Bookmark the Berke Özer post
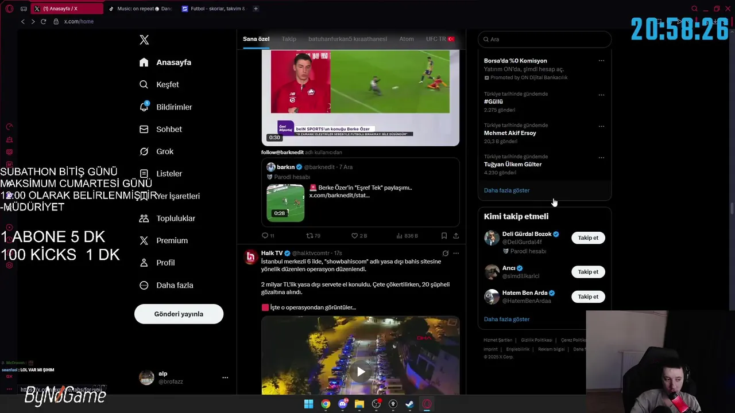The height and width of the screenshot is (413, 735). (x=444, y=236)
